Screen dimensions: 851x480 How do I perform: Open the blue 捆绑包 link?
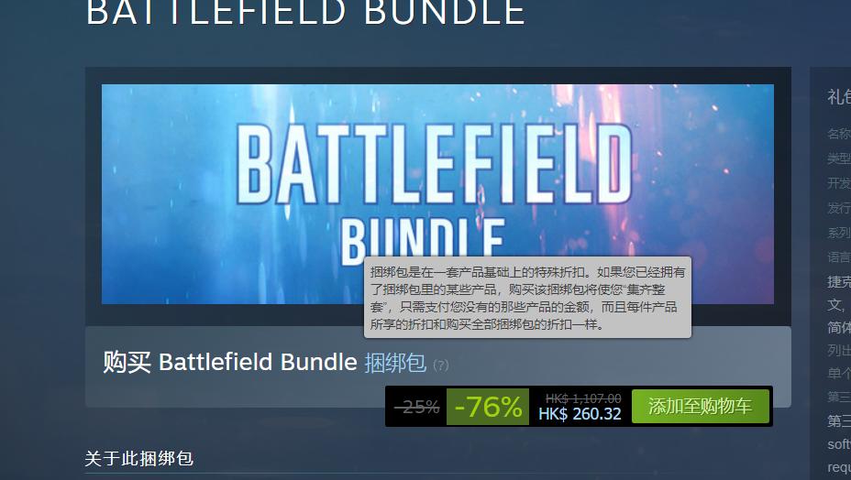pos(395,363)
